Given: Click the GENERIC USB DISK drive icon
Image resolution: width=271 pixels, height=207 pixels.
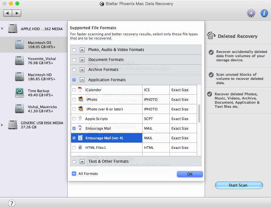Looking at the screenshot, I should click(x=13, y=125).
